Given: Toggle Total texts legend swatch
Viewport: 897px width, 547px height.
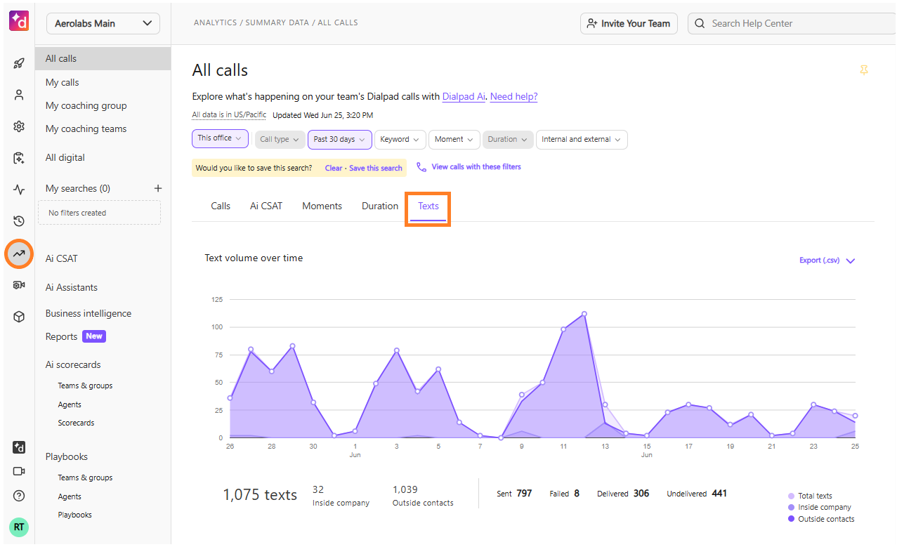Looking at the screenshot, I should pyautogui.click(x=792, y=496).
